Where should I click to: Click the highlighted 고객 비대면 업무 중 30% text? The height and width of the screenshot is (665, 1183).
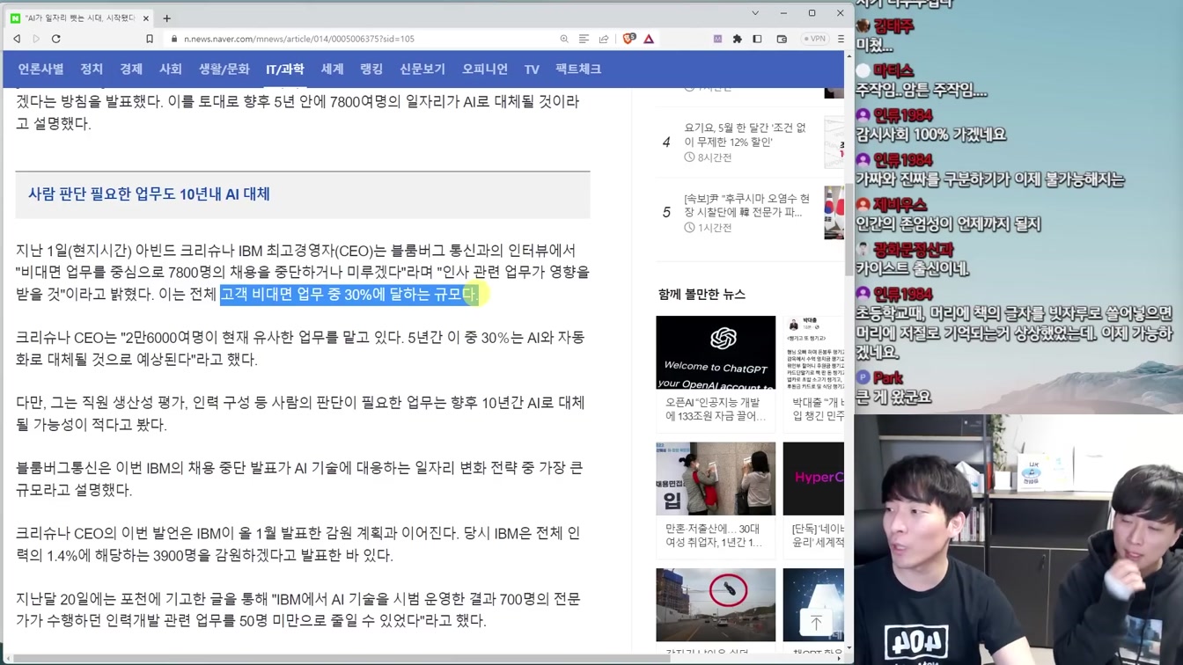pos(349,294)
